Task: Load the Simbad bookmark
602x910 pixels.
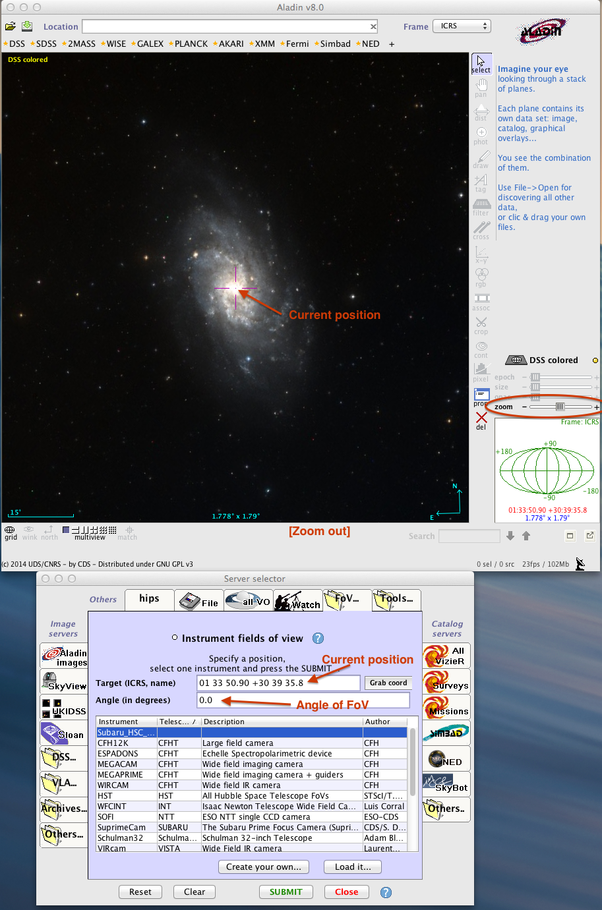Action: tap(332, 43)
